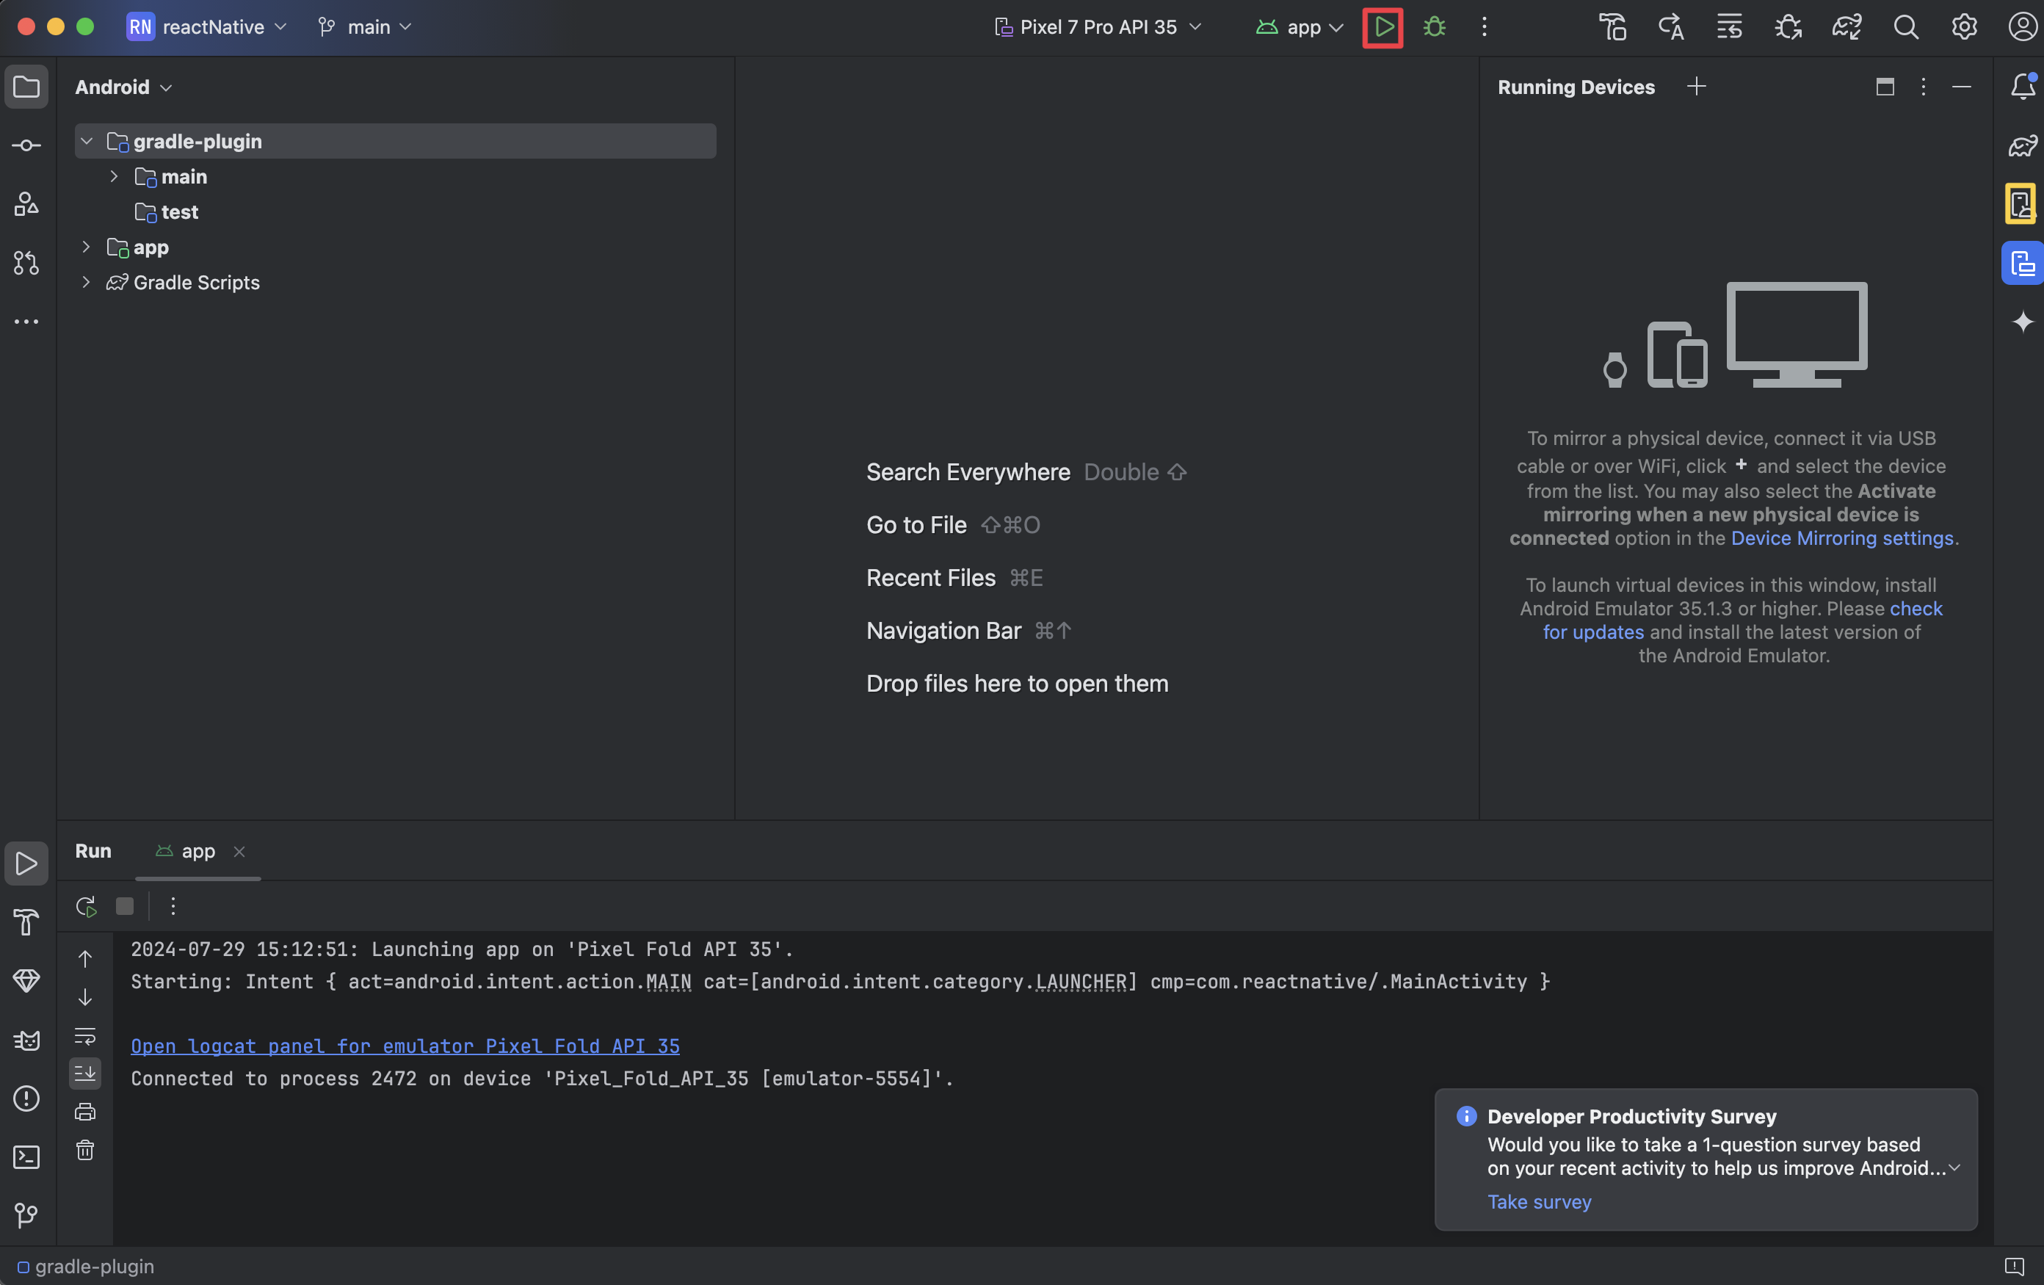
Task: Change Android project view dropdown
Action: [x=124, y=87]
